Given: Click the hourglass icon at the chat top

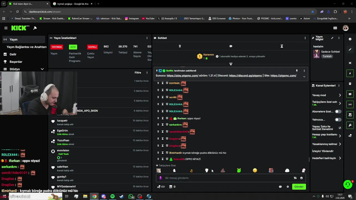Looking at the screenshot, I should tap(282, 46).
